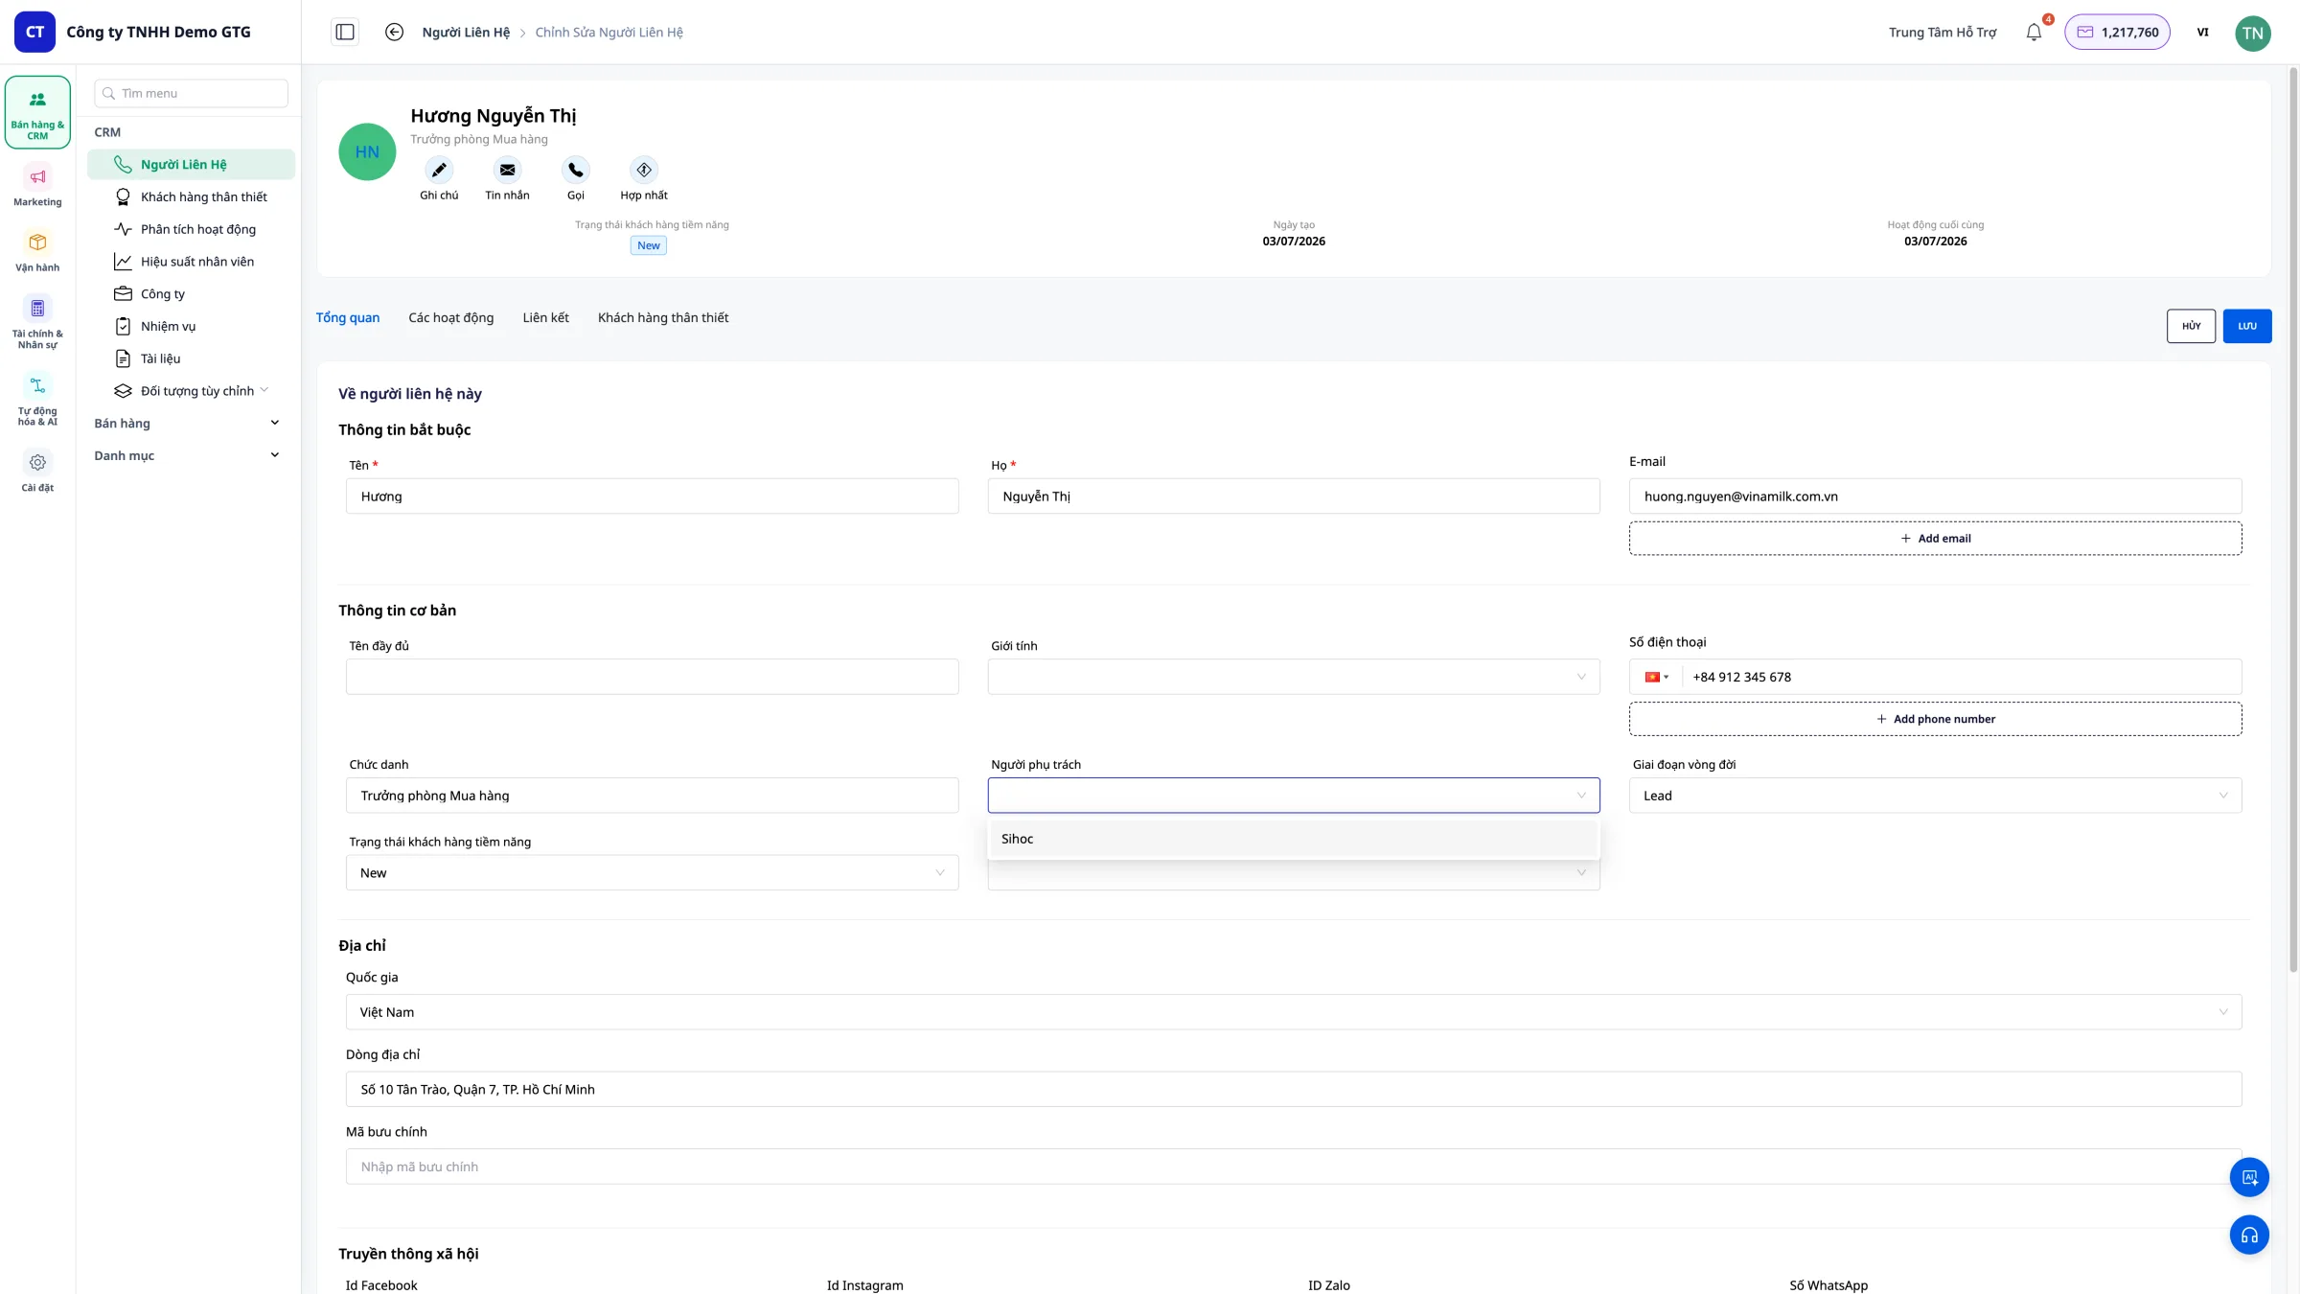The height and width of the screenshot is (1294, 2300).
Task: Click the HN contact avatar
Action: [x=367, y=151]
